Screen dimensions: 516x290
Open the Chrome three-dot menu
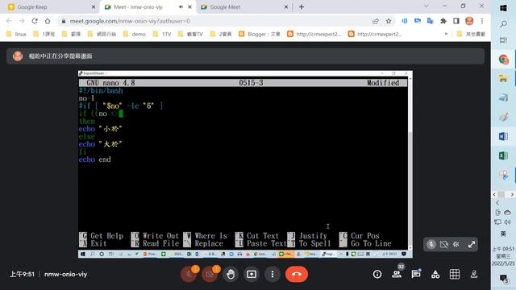(482, 21)
